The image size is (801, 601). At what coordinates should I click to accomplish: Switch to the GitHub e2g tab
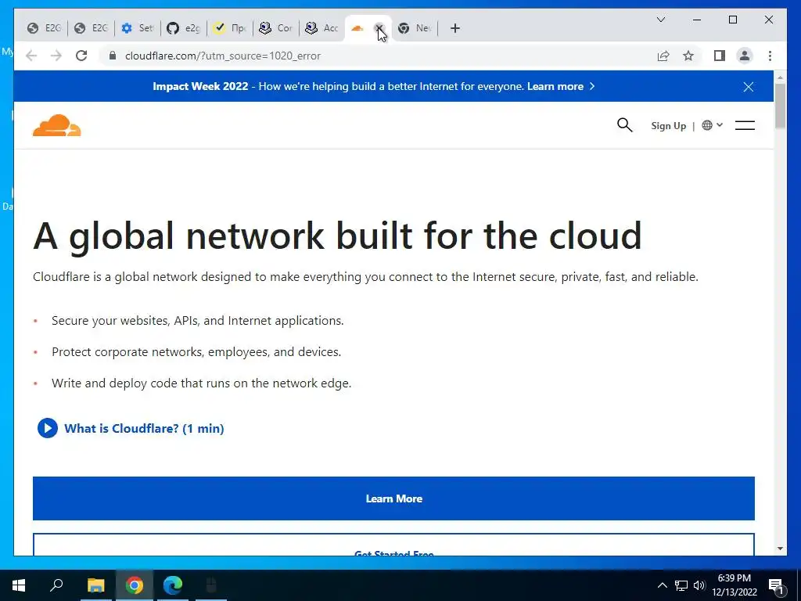coord(183,28)
